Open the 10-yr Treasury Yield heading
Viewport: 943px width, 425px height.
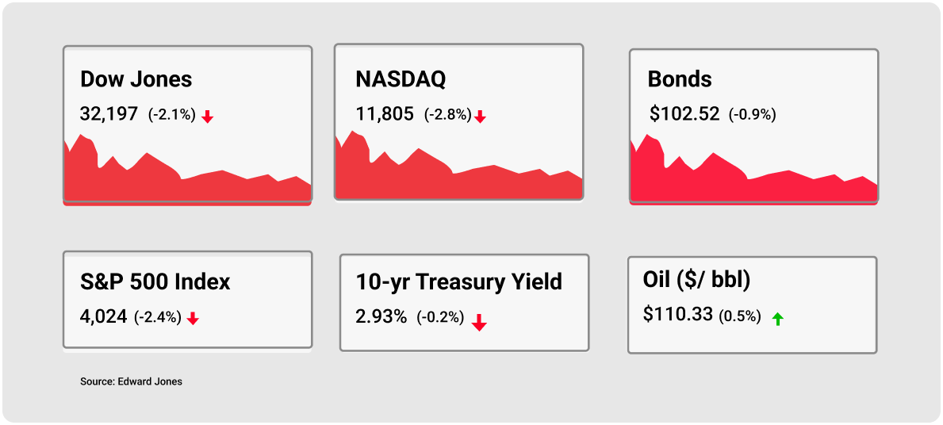tap(459, 282)
